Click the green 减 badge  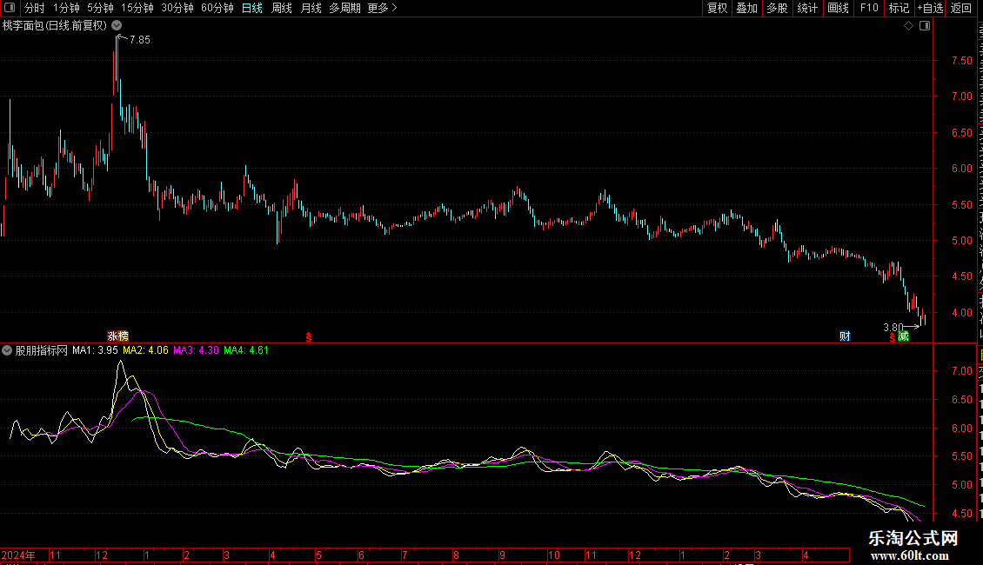click(903, 336)
